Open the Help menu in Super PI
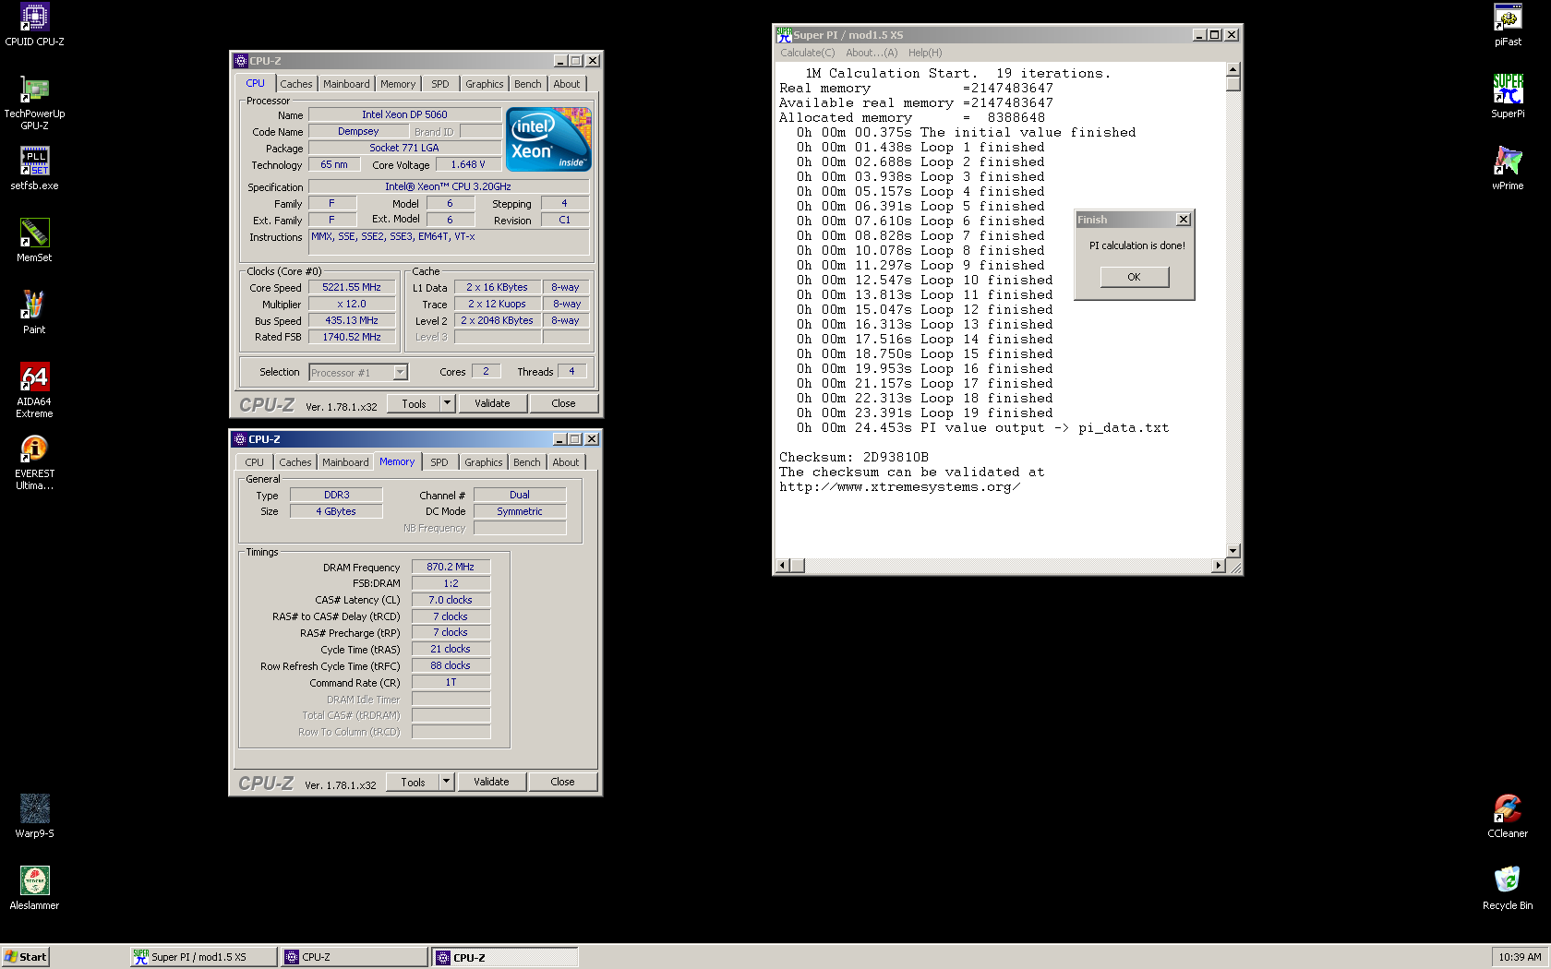This screenshot has height=969, width=1551. pyautogui.click(x=925, y=53)
